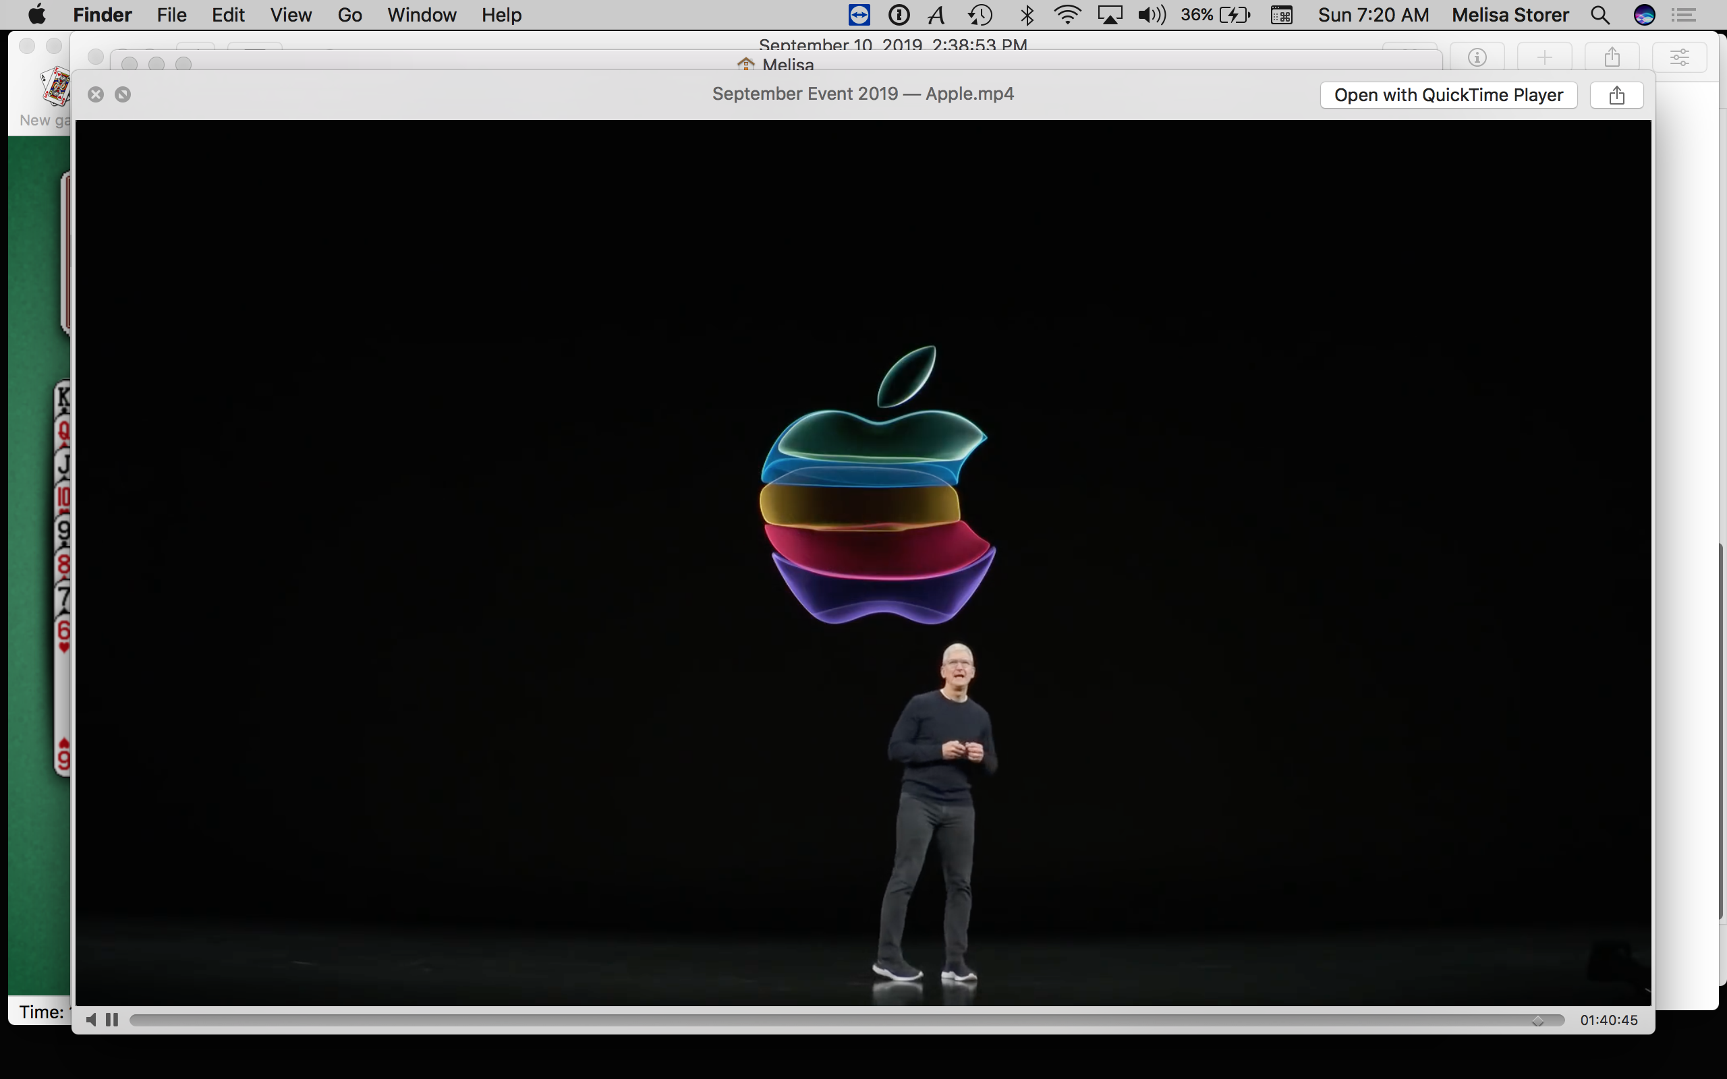
Task: Open Melisa Storer user menu
Action: pos(1510,15)
